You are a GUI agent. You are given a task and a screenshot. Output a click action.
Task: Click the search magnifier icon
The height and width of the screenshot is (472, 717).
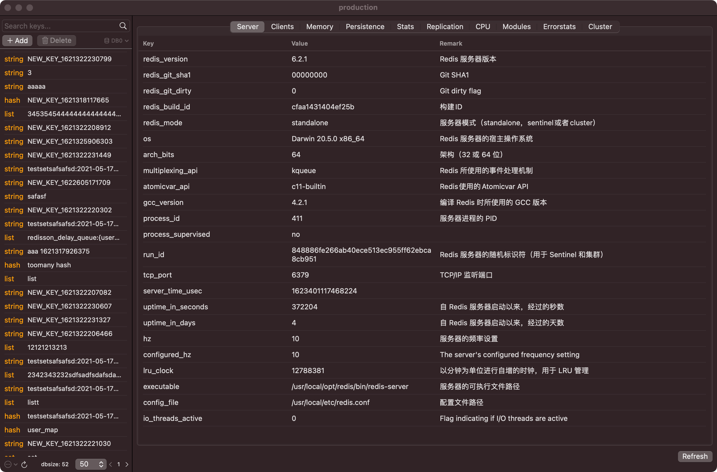tap(123, 26)
